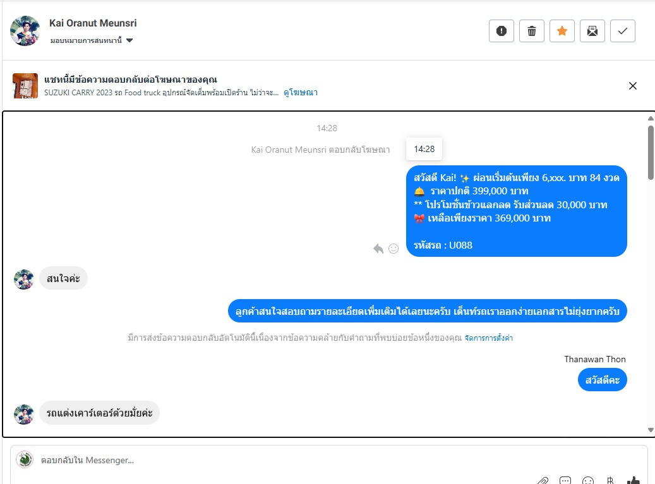This screenshot has height=484, width=655.
Task: Send a thumbs-up like
Action: tap(633, 481)
